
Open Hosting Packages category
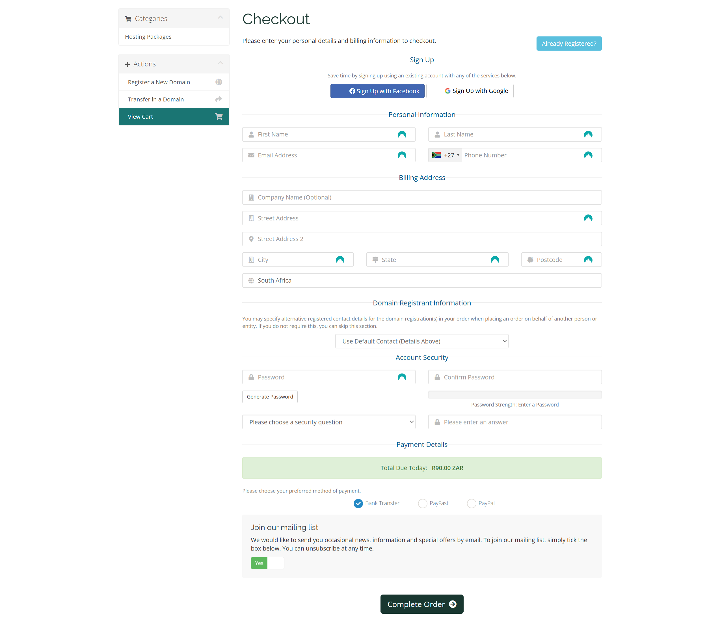point(148,37)
